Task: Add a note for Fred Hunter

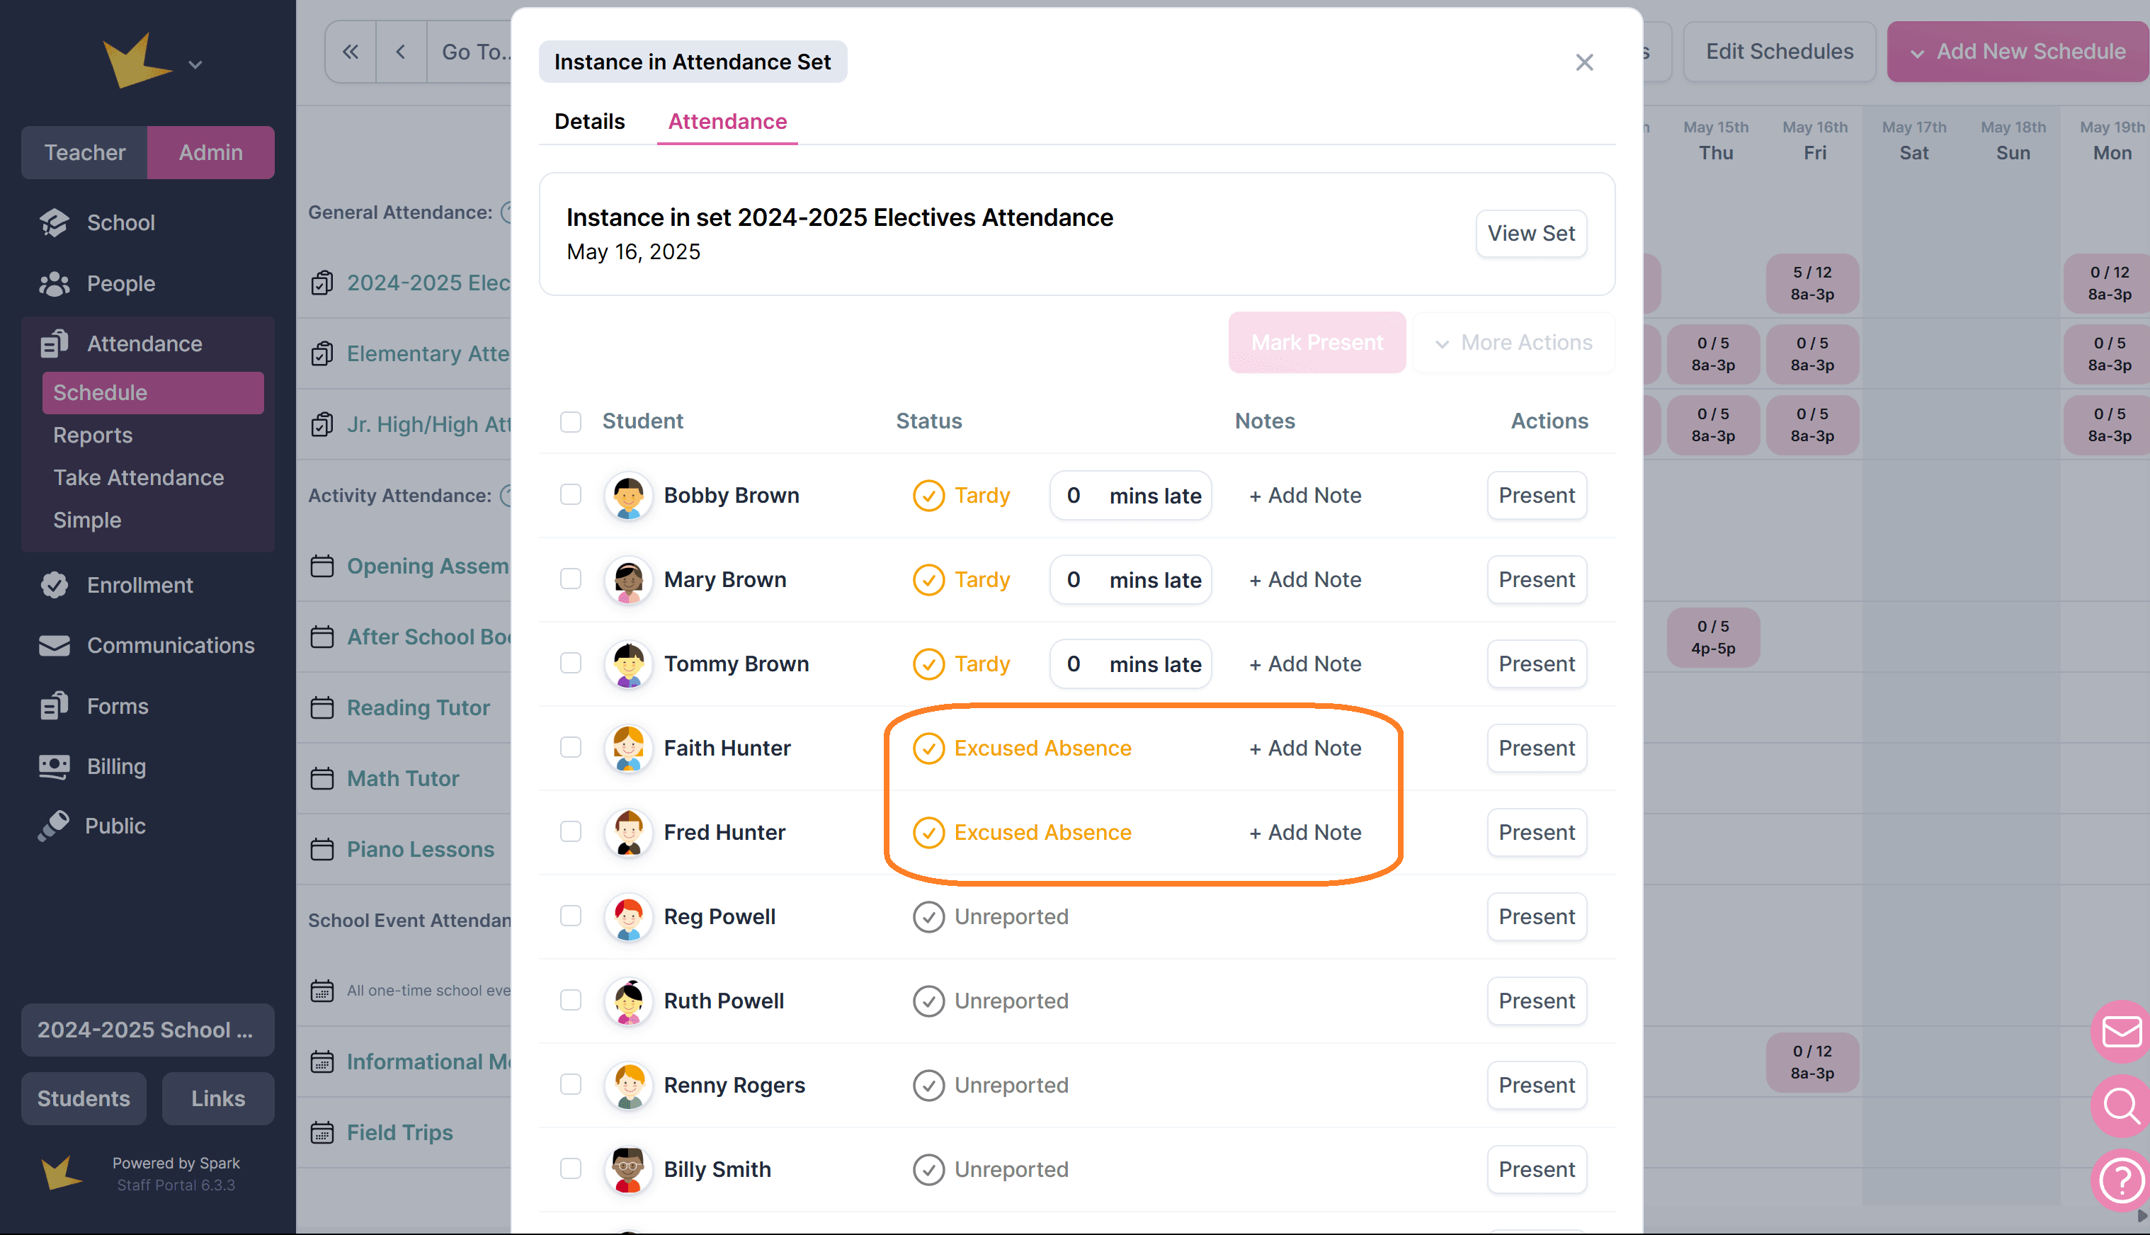Action: (1305, 832)
